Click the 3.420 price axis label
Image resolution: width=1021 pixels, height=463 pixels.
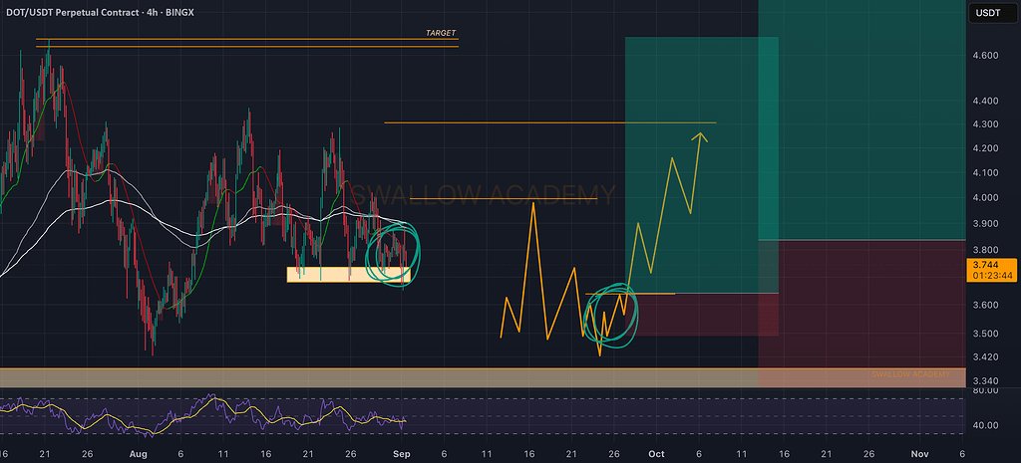pos(986,357)
